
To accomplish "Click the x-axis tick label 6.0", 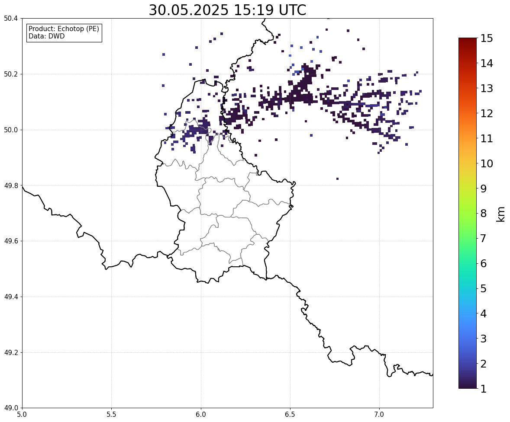I will 201,415.
